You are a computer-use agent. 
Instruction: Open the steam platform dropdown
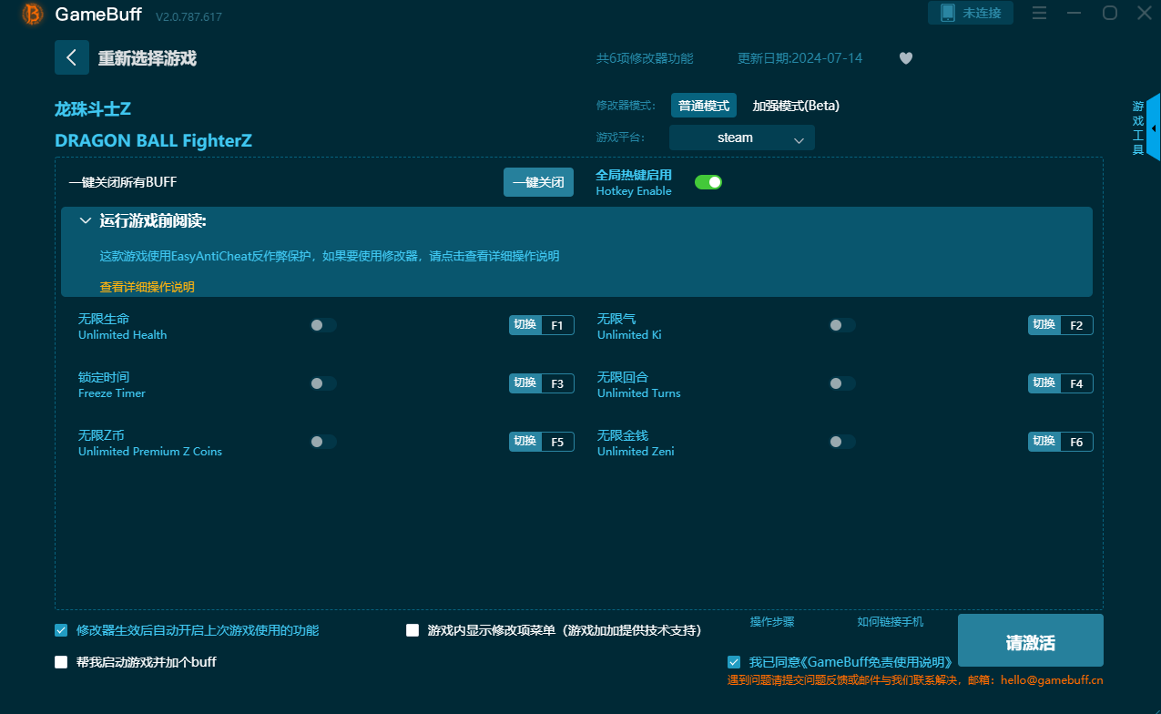tap(741, 137)
